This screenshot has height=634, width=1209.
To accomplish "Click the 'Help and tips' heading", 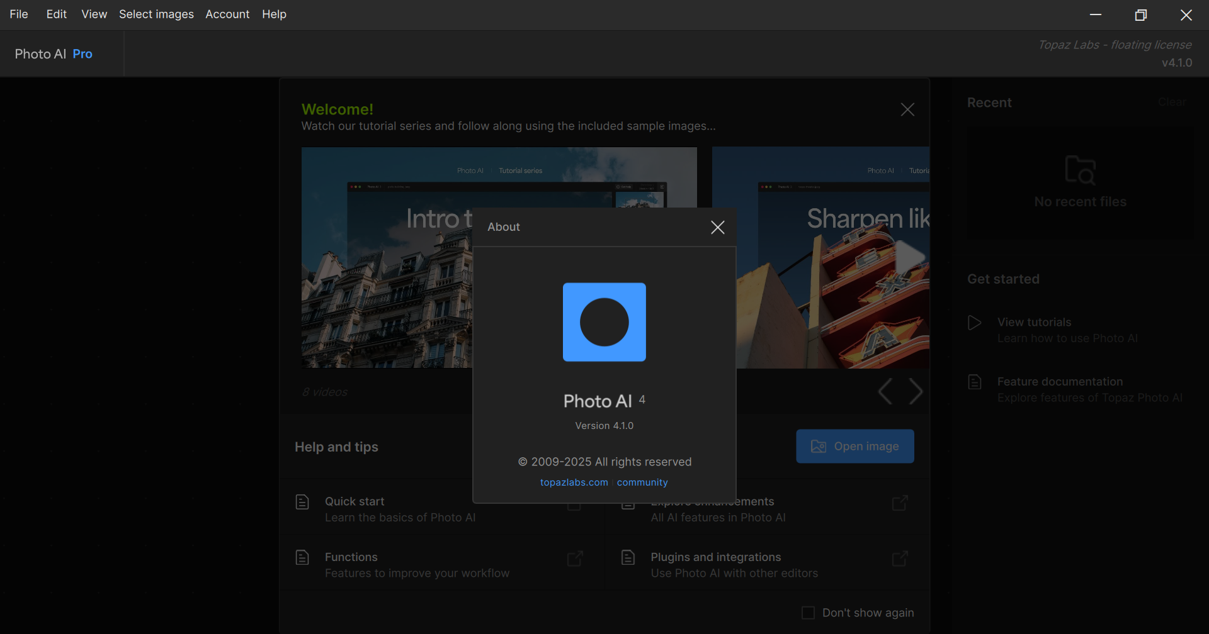I will tap(336, 447).
